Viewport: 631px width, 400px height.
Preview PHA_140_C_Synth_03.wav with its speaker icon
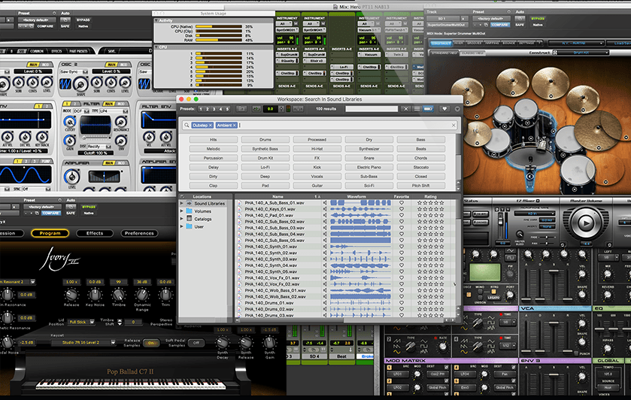click(325, 259)
